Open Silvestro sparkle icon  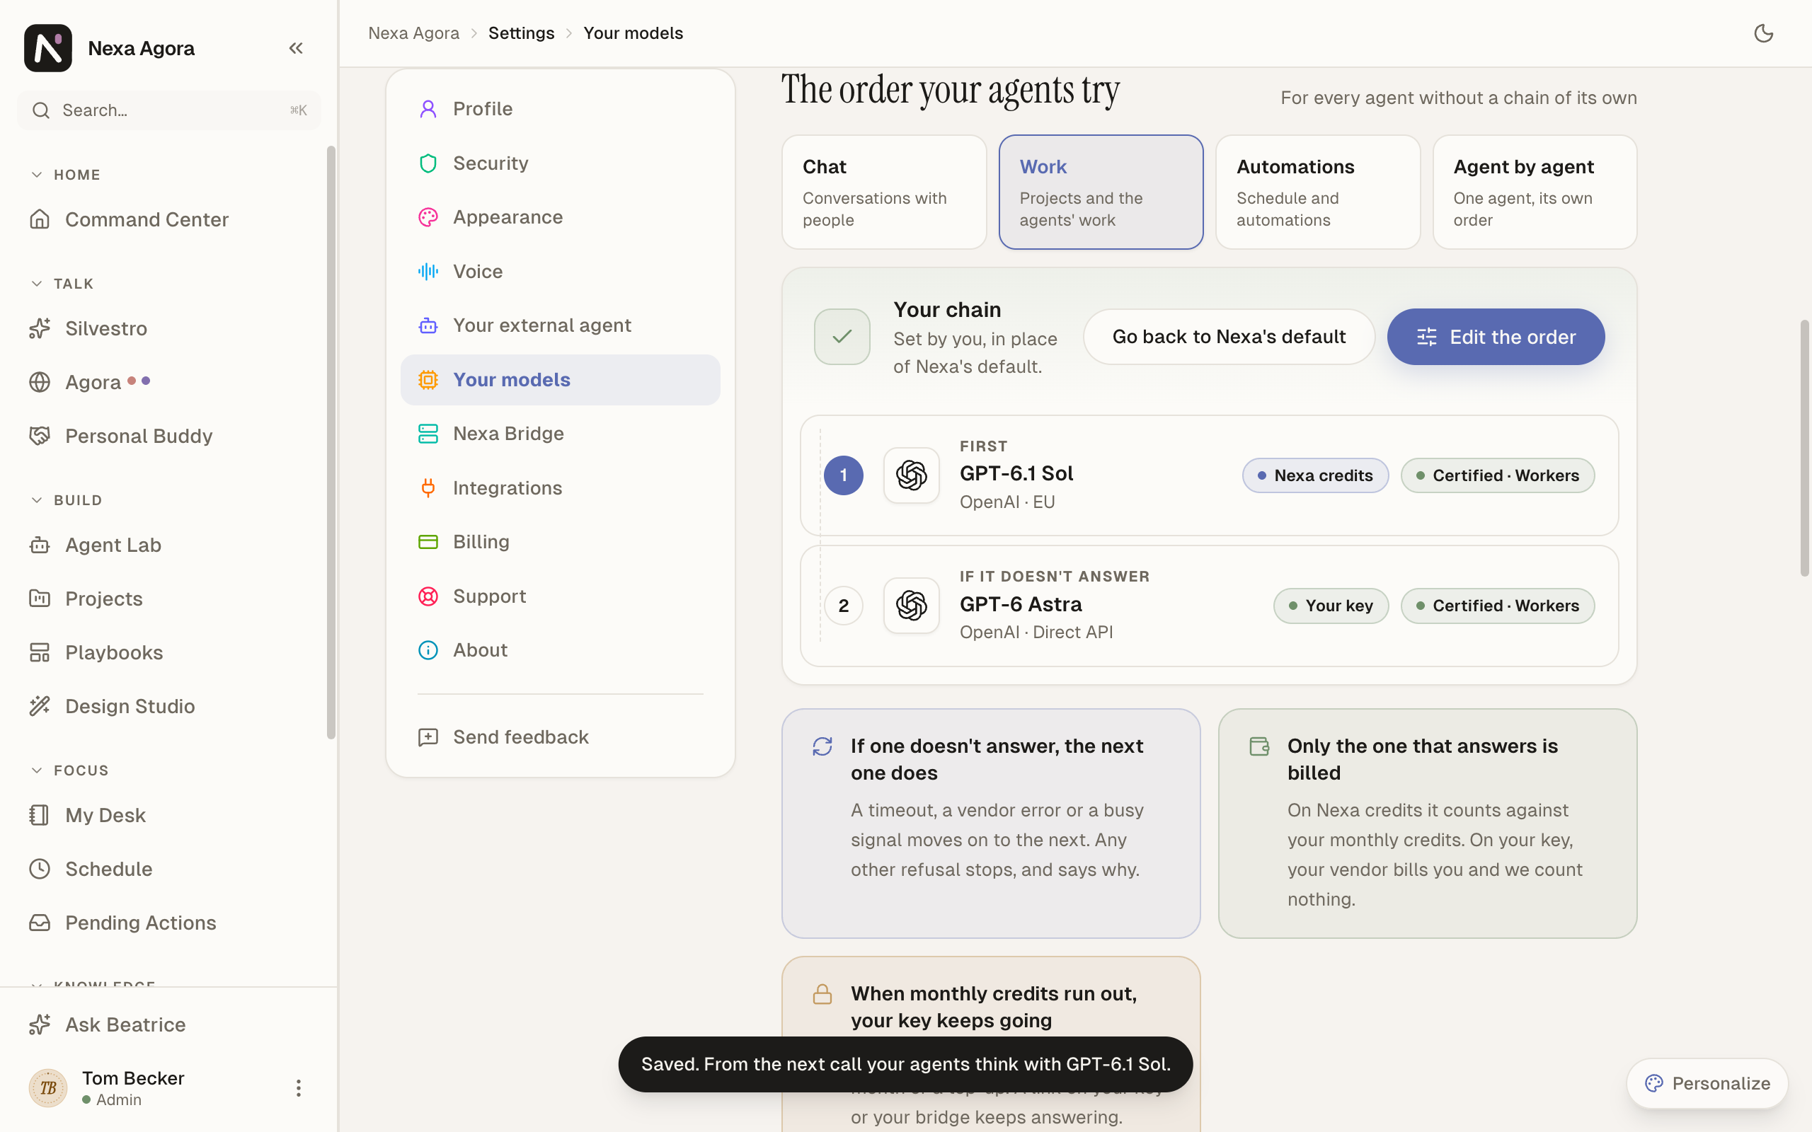pos(40,328)
